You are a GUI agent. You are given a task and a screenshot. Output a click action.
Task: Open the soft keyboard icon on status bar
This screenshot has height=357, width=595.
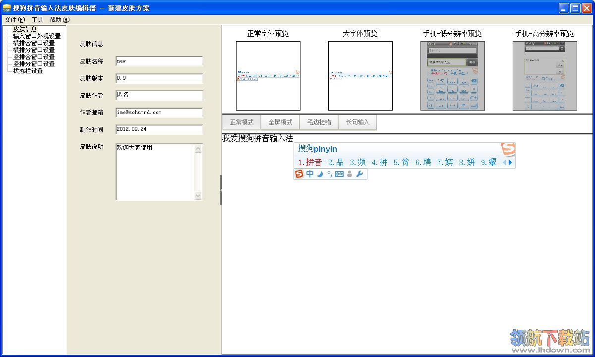[340, 174]
